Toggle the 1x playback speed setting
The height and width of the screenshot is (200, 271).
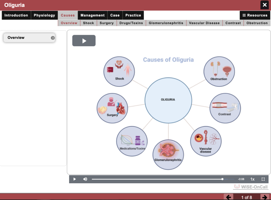(x=252, y=179)
